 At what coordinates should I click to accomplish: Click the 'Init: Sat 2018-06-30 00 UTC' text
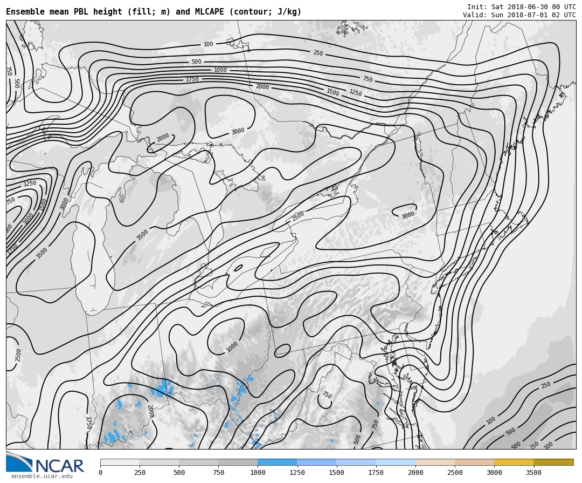(522, 6)
